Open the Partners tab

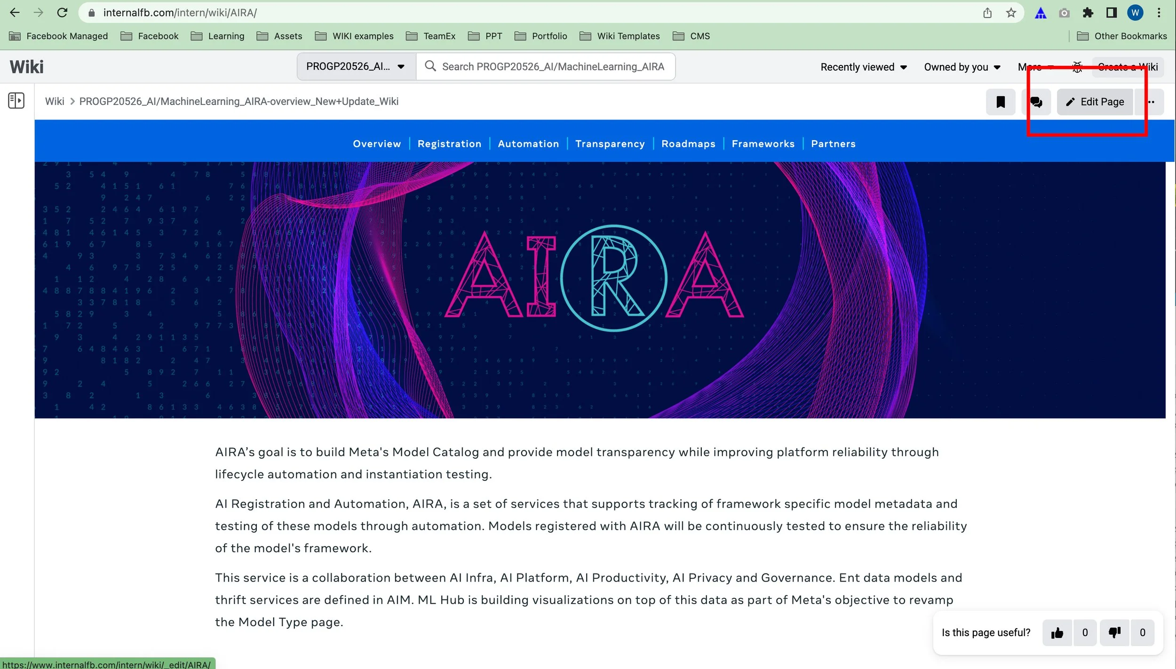[833, 144]
